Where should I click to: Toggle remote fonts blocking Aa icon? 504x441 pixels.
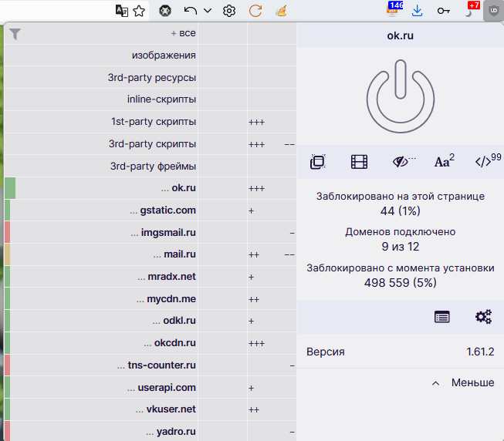[x=445, y=161]
